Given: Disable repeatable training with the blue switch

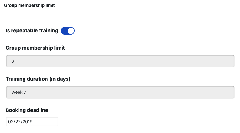Looking at the screenshot, I should pyautogui.click(x=67, y=31).
